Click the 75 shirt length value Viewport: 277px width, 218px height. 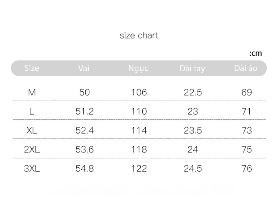coord(247,149)
